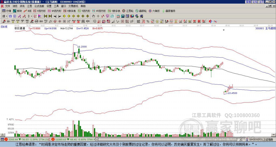
Task: Click the black left arrow icon
Action: point(55,16)
